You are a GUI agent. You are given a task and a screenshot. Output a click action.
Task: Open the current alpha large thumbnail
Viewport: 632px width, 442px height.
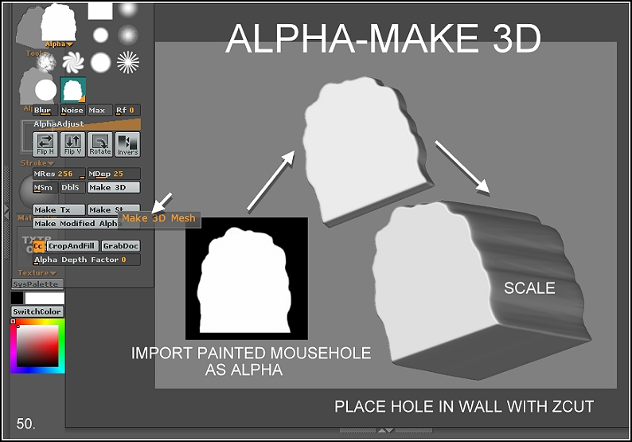click(x=58, y=22)
